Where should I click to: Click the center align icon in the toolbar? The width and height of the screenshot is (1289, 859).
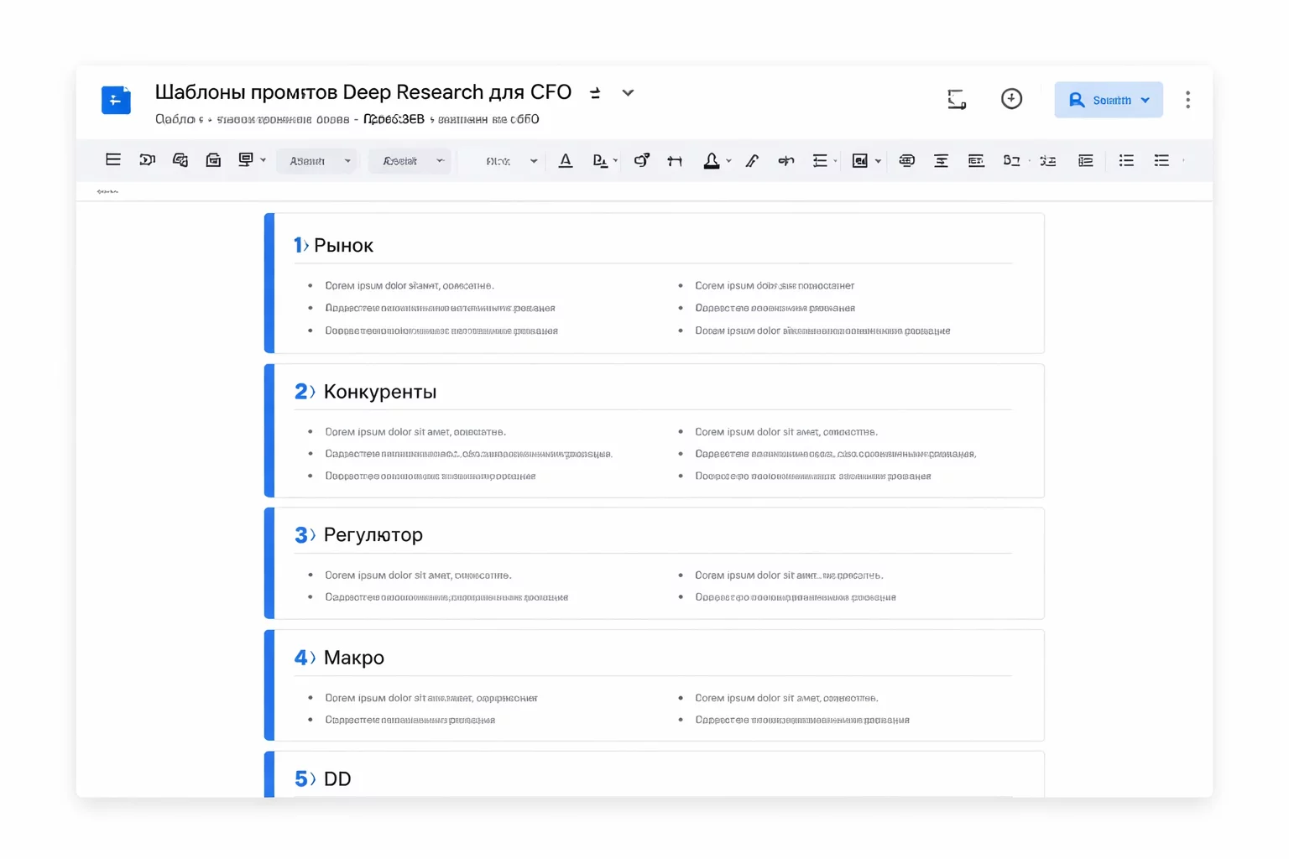tap(942, 161)
